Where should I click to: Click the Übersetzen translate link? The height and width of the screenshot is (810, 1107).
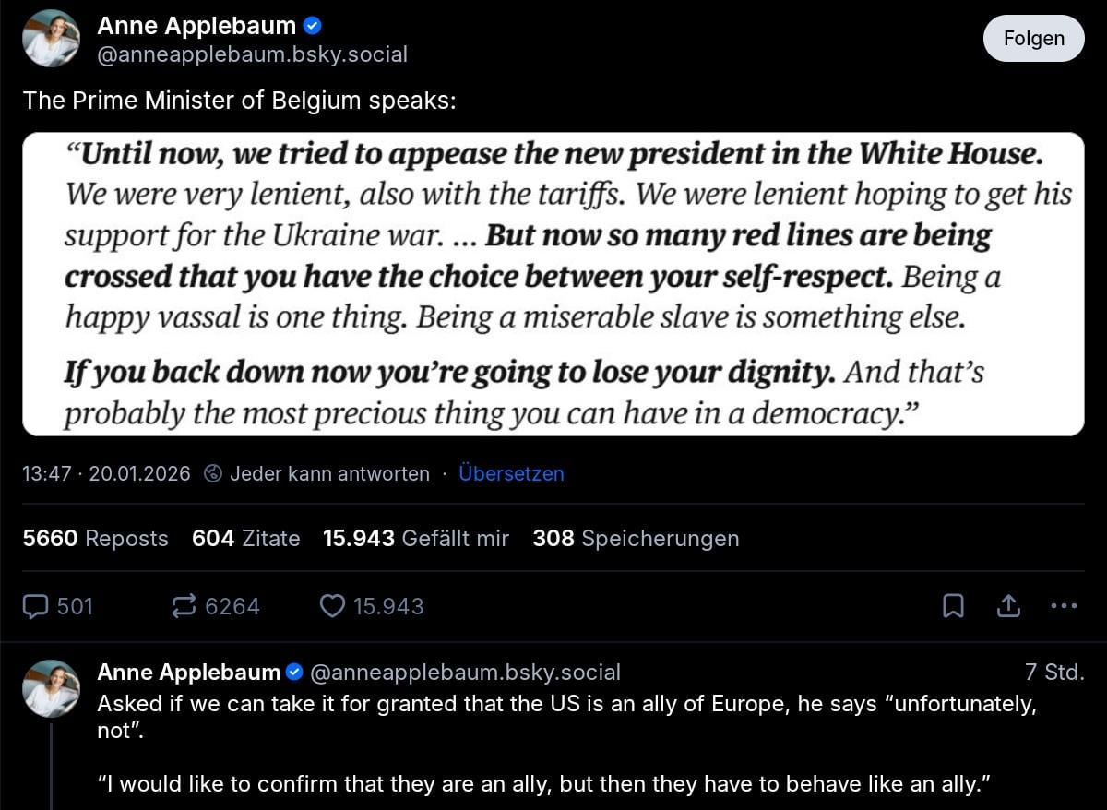(x=511, y=474)
